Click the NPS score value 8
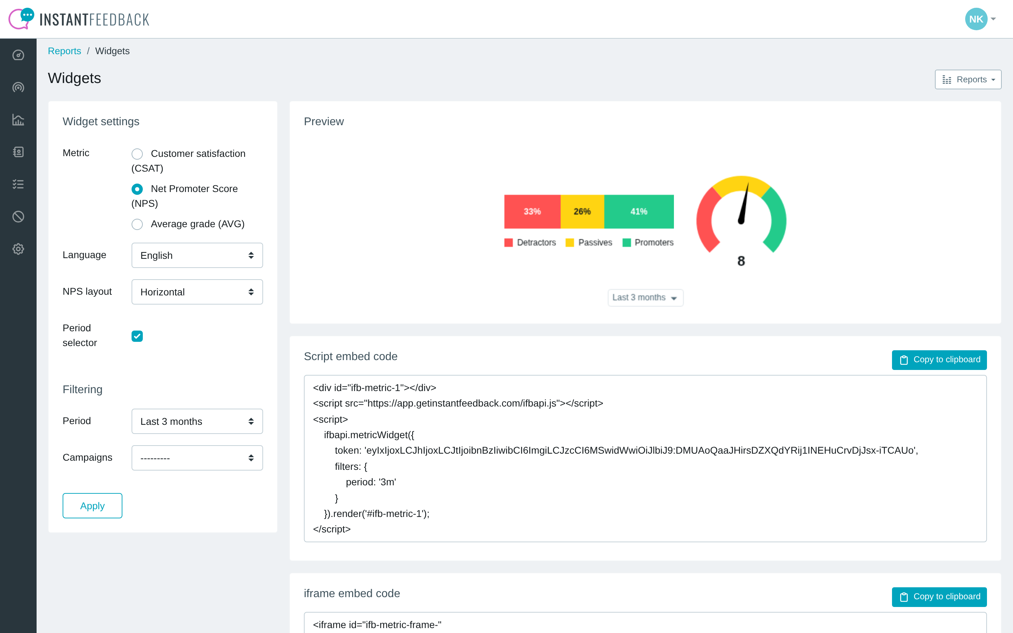Image resolution: width=1013 pixels, height=633 pixels. [741, 261]
